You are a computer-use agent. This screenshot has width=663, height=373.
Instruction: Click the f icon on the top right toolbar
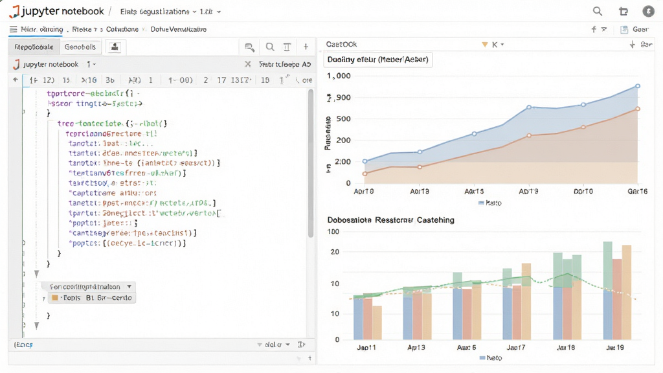click(x=594, y=29)
